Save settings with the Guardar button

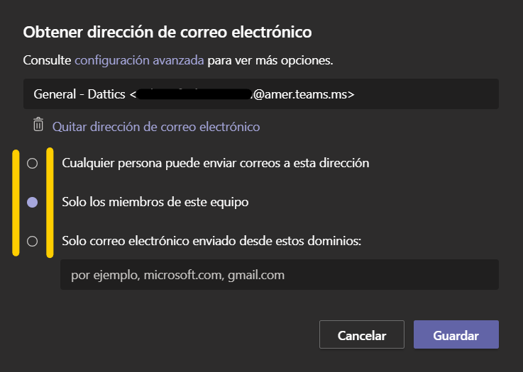pos(456,335)
